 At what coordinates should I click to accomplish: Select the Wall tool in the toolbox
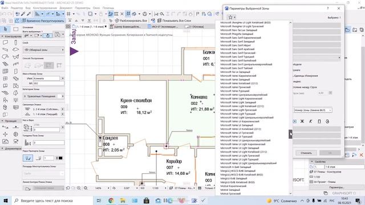[x=5, y=42]
